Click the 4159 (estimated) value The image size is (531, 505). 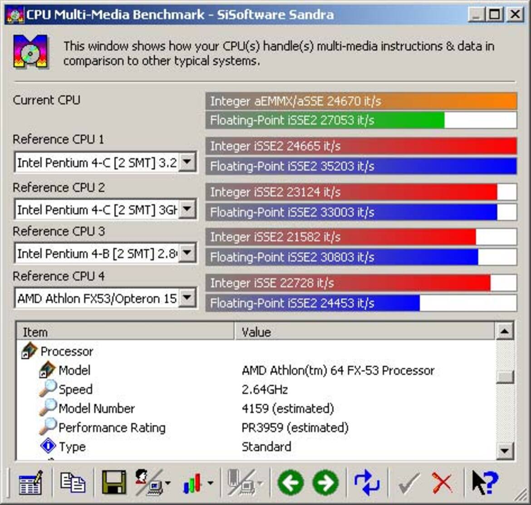point(288,408)
